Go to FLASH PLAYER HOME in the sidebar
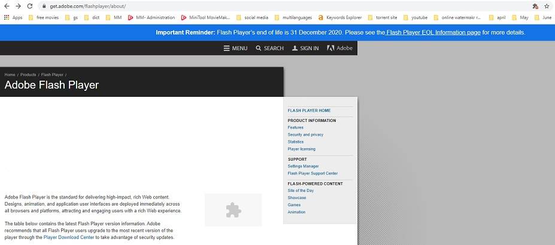Image resolution: width=555 pixels, height=245 pixels. (309, 111)
